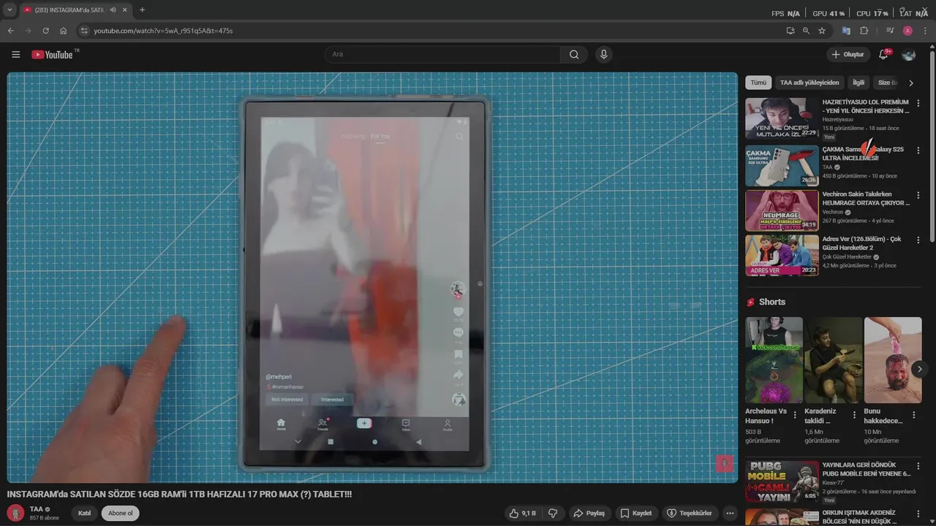Select the TAA adlı yükleyiciden chip
This screenshot has height=526, width=936.
pyautogui.click(x=809, y=83)
